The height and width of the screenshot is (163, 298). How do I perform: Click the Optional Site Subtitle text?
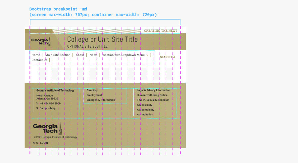pyautogui.click(x=87, y=46)
